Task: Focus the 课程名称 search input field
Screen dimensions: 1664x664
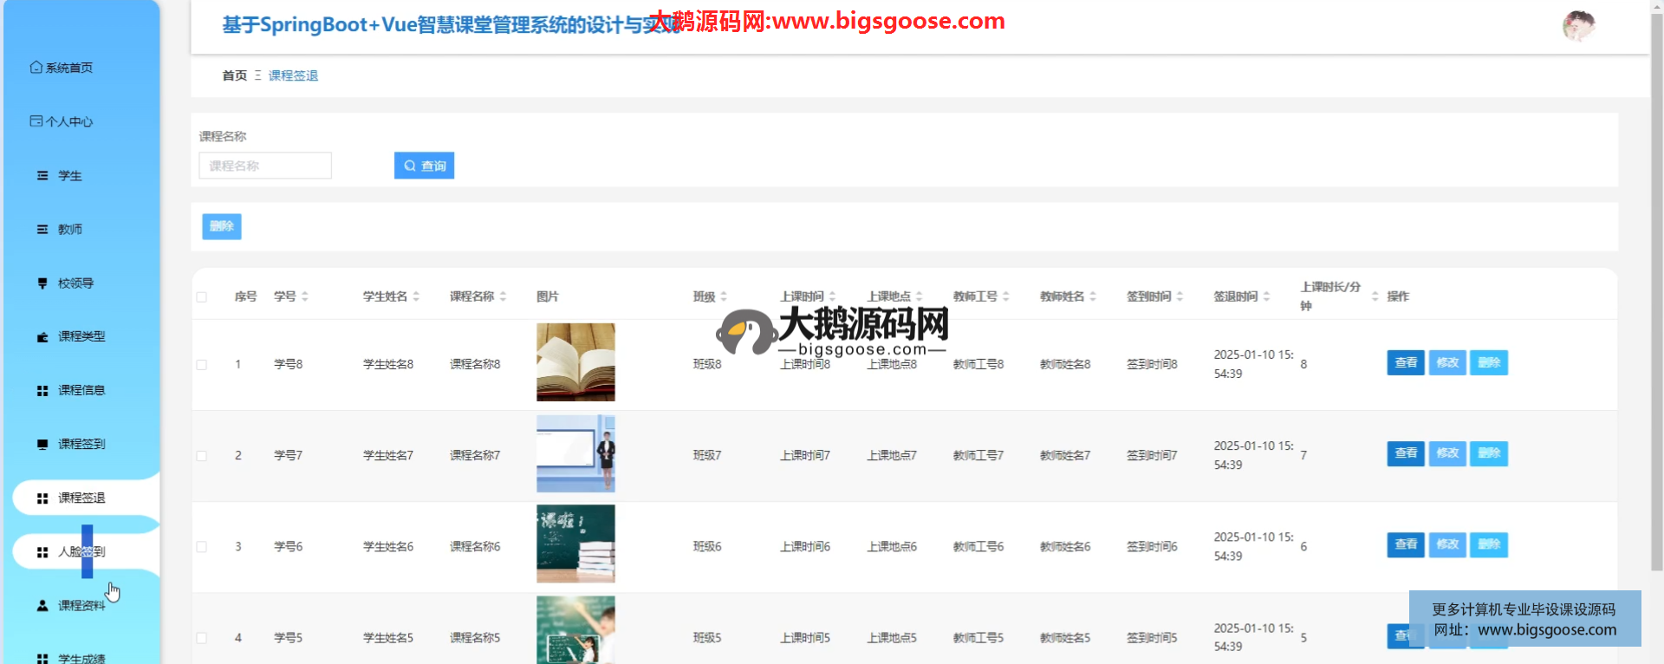Action: click(x=265, y=166)
